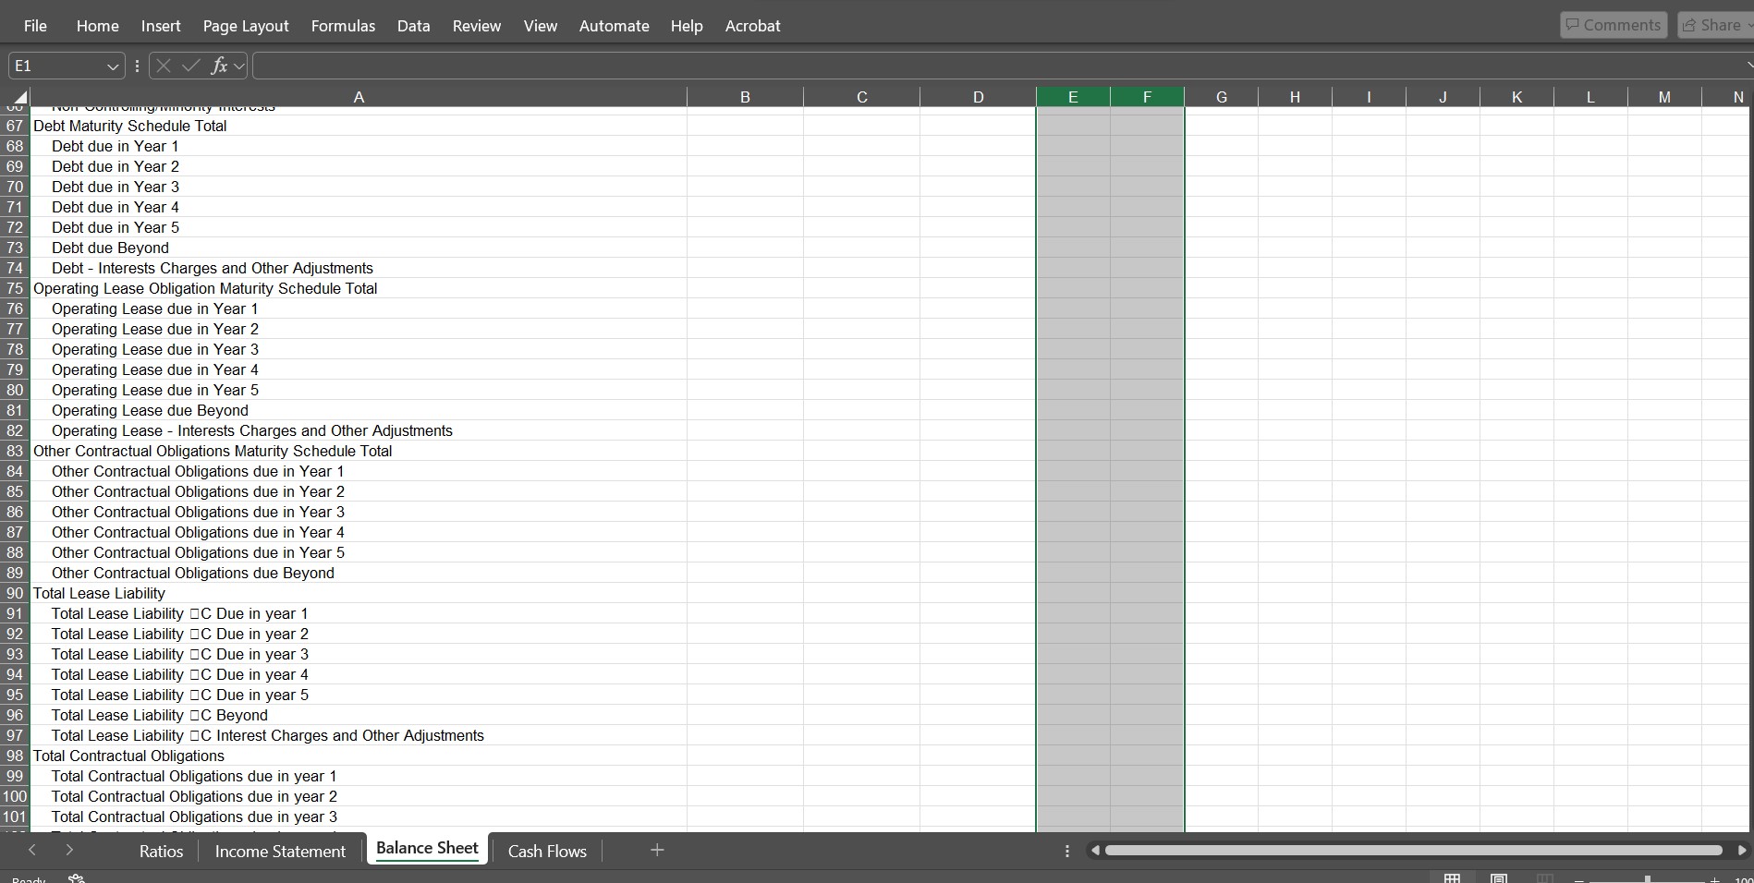Select column B header
The width and height of the screenshot is (1754, 883).
(x=745, y=97)
